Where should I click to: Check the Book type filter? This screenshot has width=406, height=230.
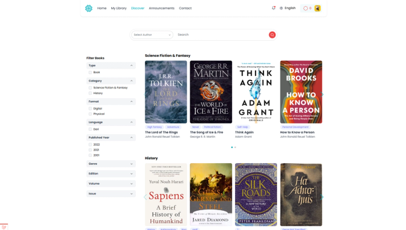pyautogui.click(x=90, y=73)
